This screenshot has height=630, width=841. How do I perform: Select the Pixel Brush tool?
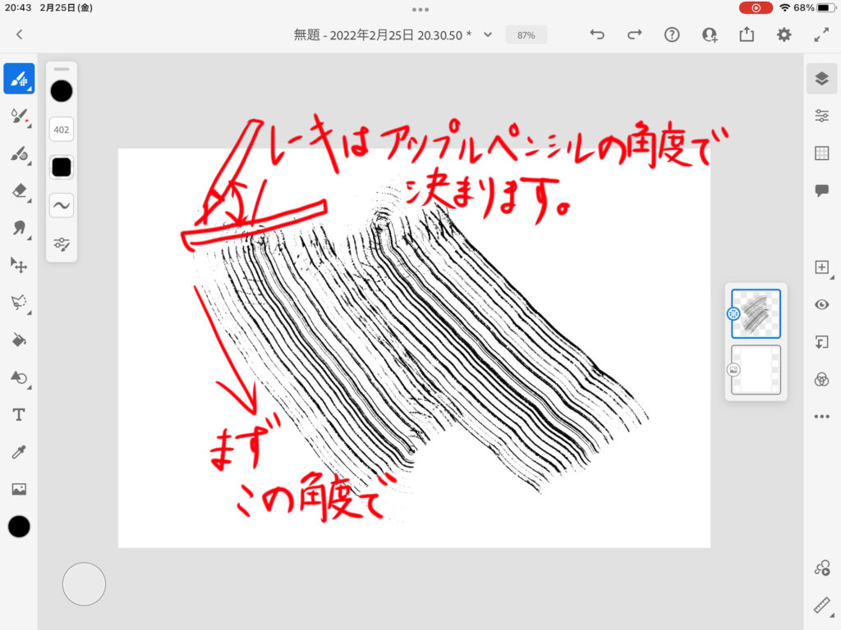(x=19, y=79)
